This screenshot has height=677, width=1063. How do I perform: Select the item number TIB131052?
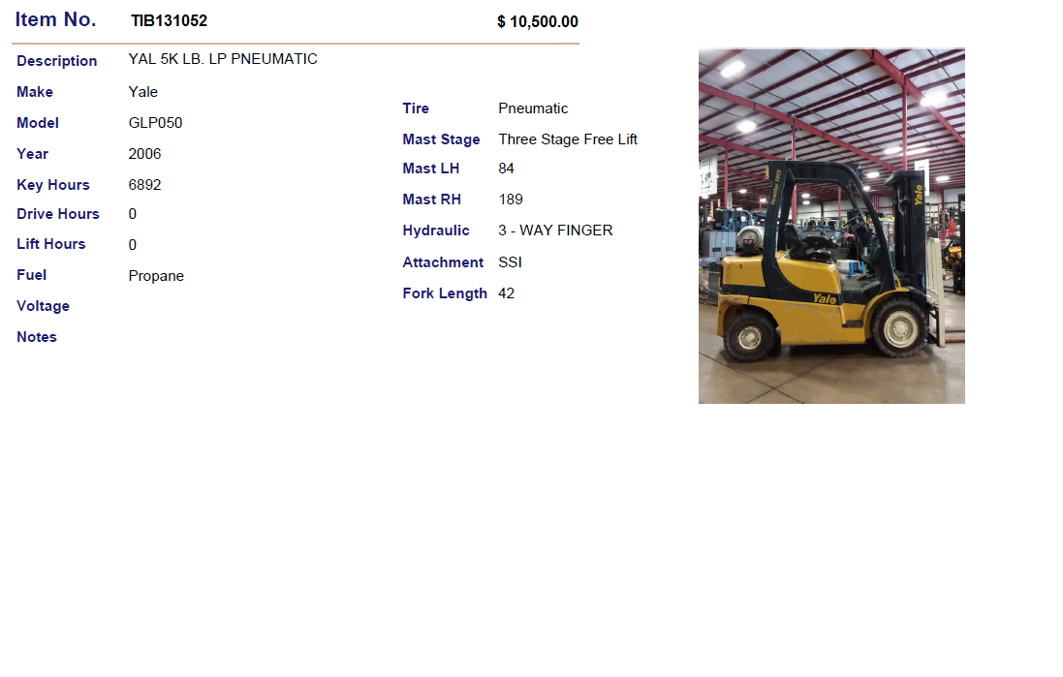(x=170, y=21)
